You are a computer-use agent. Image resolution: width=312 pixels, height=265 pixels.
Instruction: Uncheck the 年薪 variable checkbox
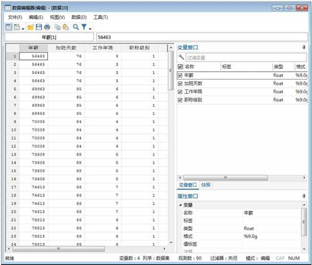(180, 76)
